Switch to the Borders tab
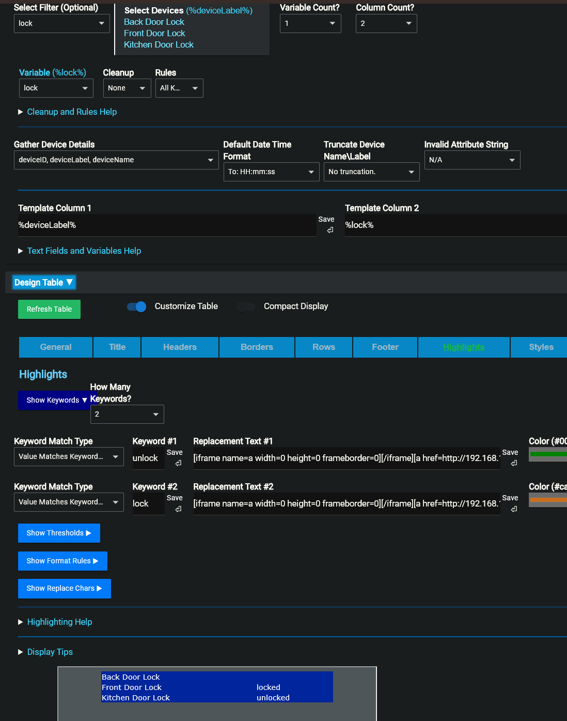The width and height of the screenshot is (567, 721). pos(257,347)
